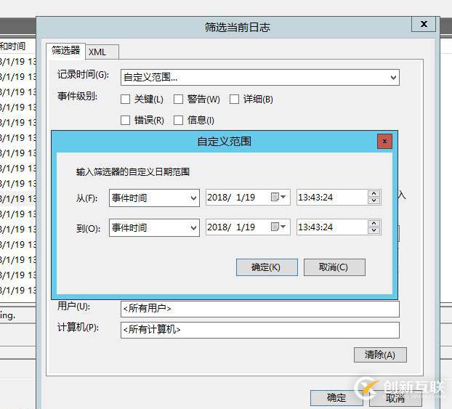452x409 pixels.
Task: Click 确定 at bottom of filter dialog
Action: pos(336,398)
